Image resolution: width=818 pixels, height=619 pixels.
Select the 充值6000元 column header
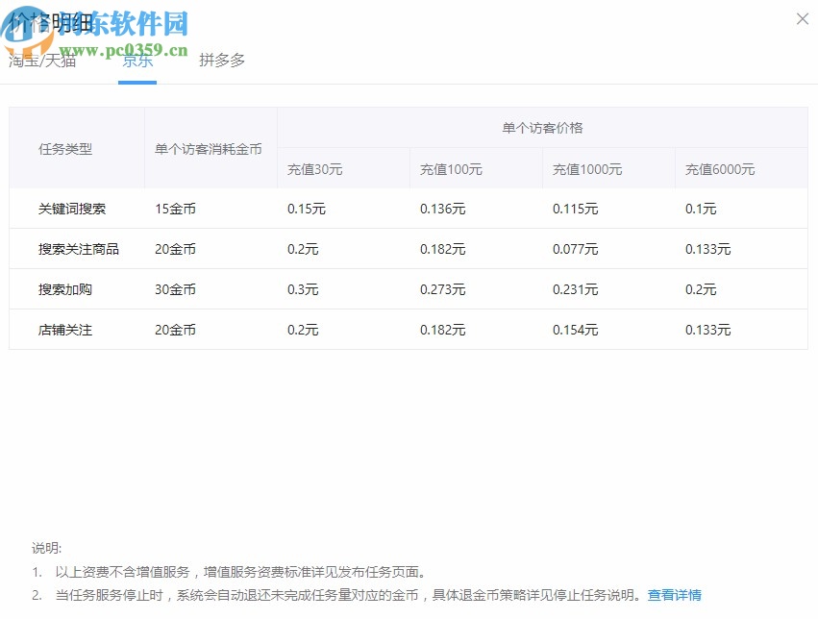(x=716, y=167)
